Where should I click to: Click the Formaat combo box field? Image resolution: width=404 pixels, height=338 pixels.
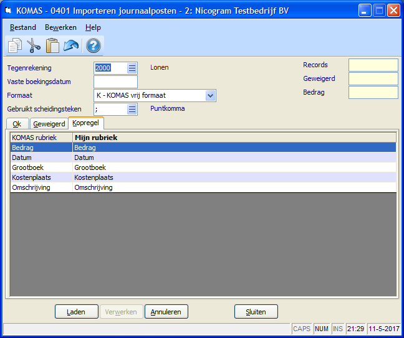tap(155, 95)
